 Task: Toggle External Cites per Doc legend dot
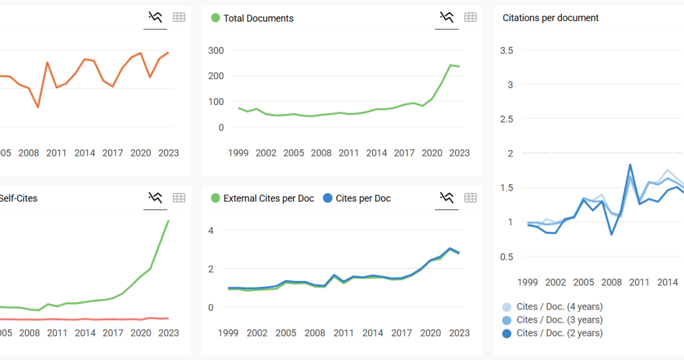pos(215,198)
